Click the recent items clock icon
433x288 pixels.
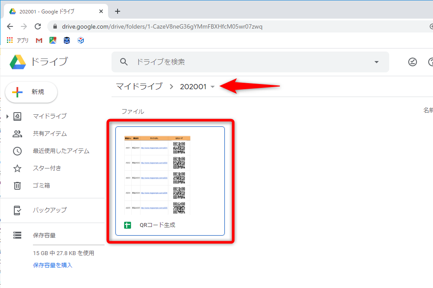pos(17,151)
